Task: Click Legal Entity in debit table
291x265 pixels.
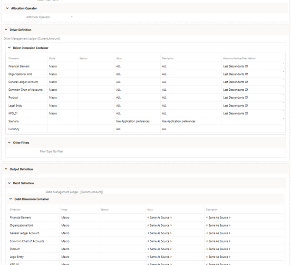Action: pyautogui.click(x=17, y=257)
